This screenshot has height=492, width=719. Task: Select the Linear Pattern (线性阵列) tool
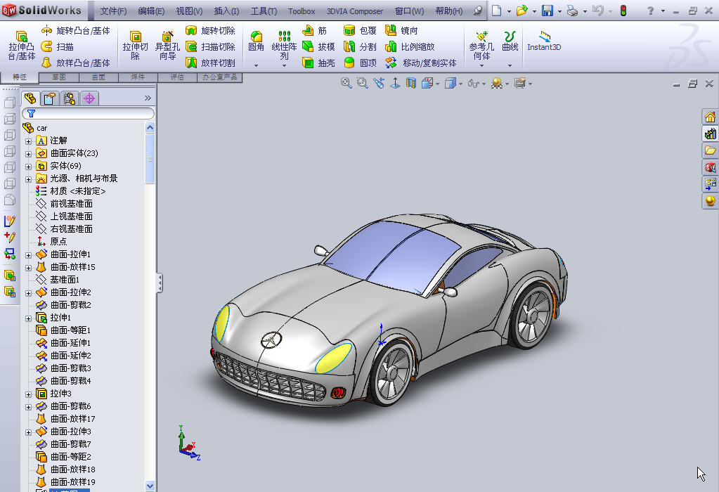(285, 45)
